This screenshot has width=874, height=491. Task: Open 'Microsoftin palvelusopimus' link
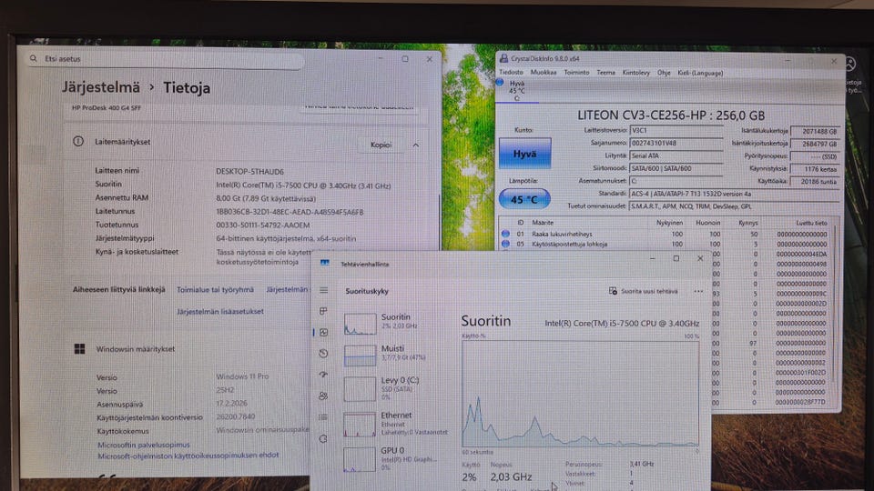click(144, 445)
